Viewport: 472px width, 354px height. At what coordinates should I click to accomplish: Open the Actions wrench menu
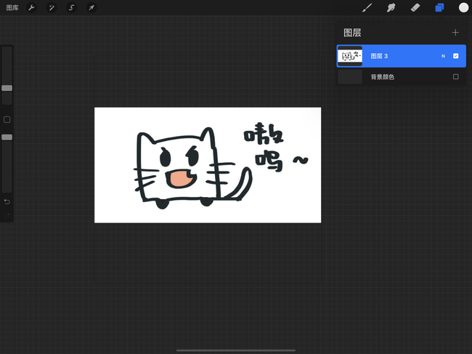[x=31, y=7]
